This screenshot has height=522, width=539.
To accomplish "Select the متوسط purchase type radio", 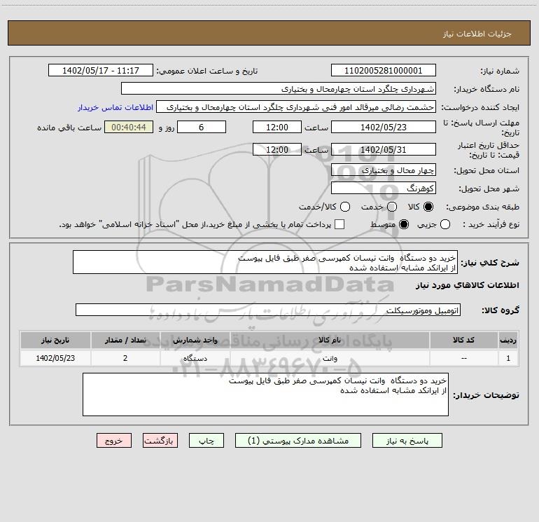I will 404,224.
